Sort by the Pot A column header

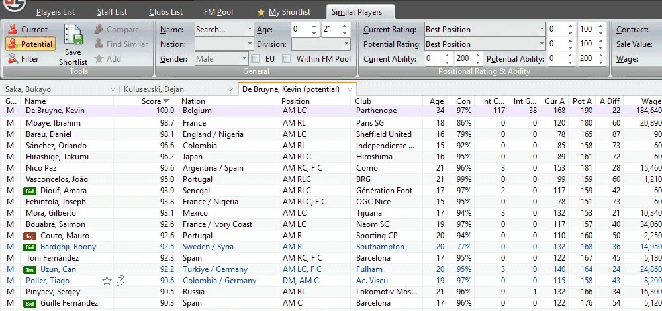point(582,101)
